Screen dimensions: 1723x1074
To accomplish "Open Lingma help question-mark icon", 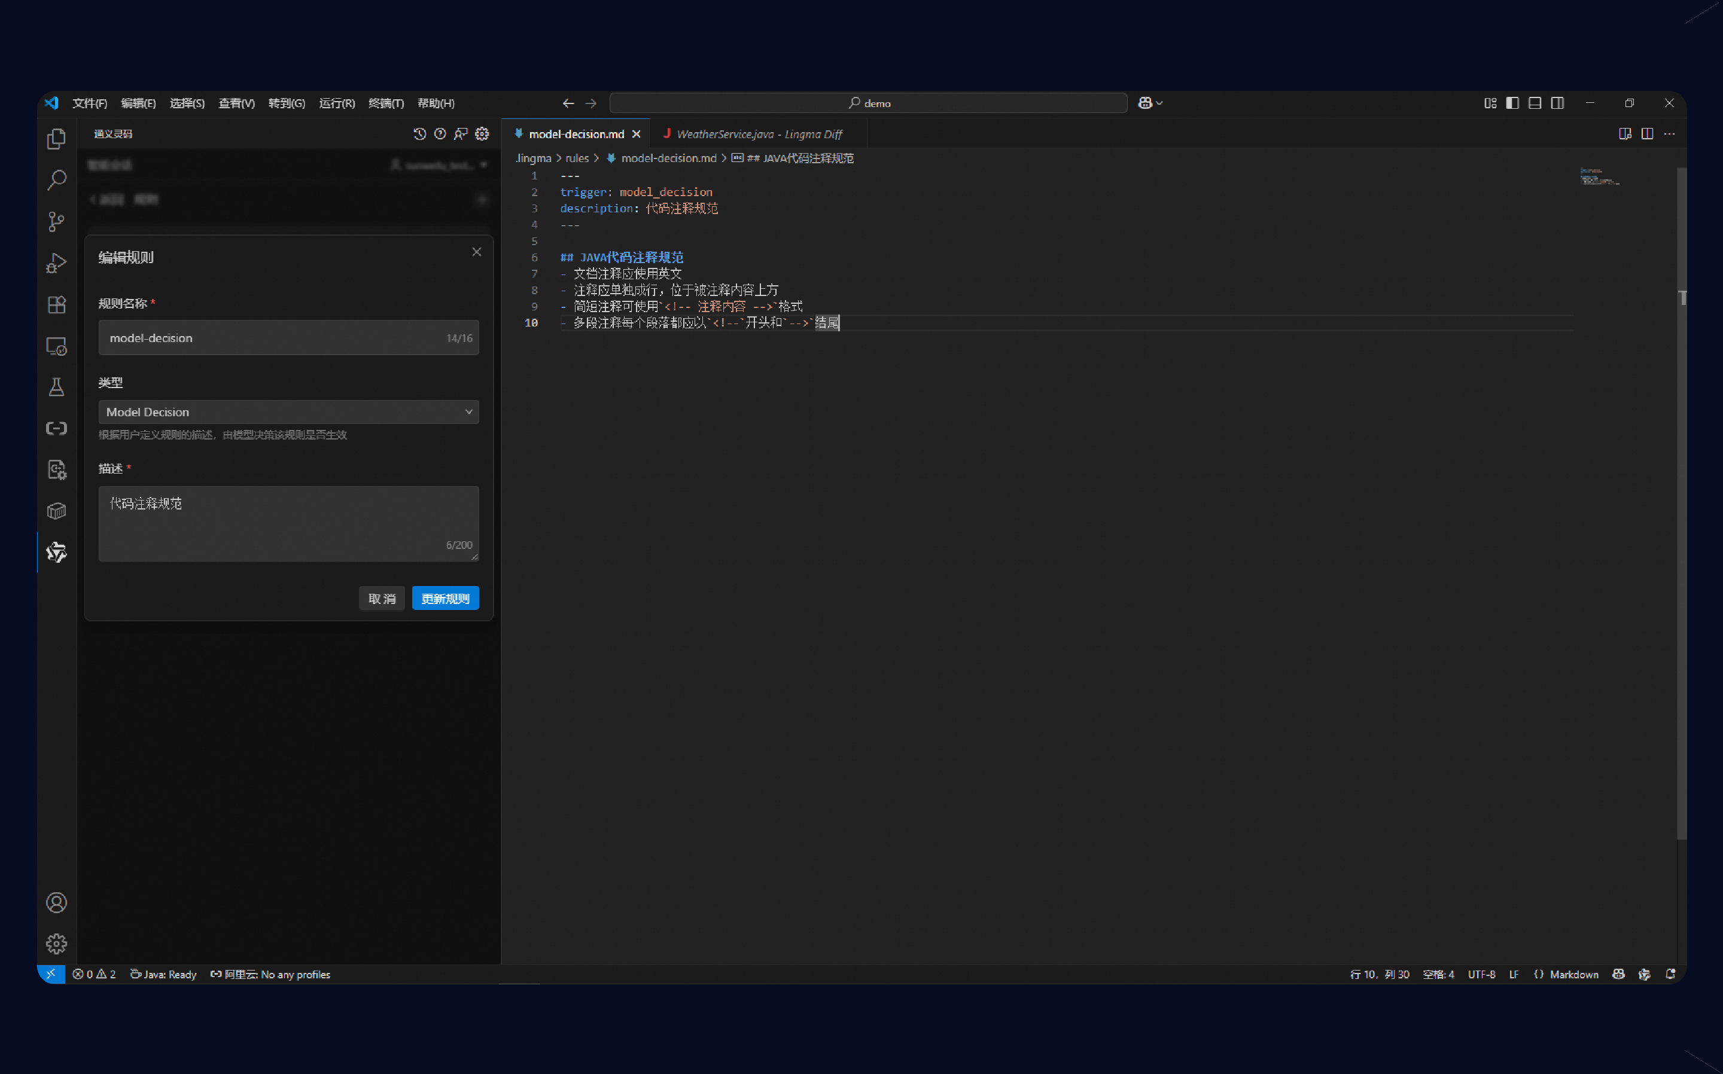I will tap(440, 133).
